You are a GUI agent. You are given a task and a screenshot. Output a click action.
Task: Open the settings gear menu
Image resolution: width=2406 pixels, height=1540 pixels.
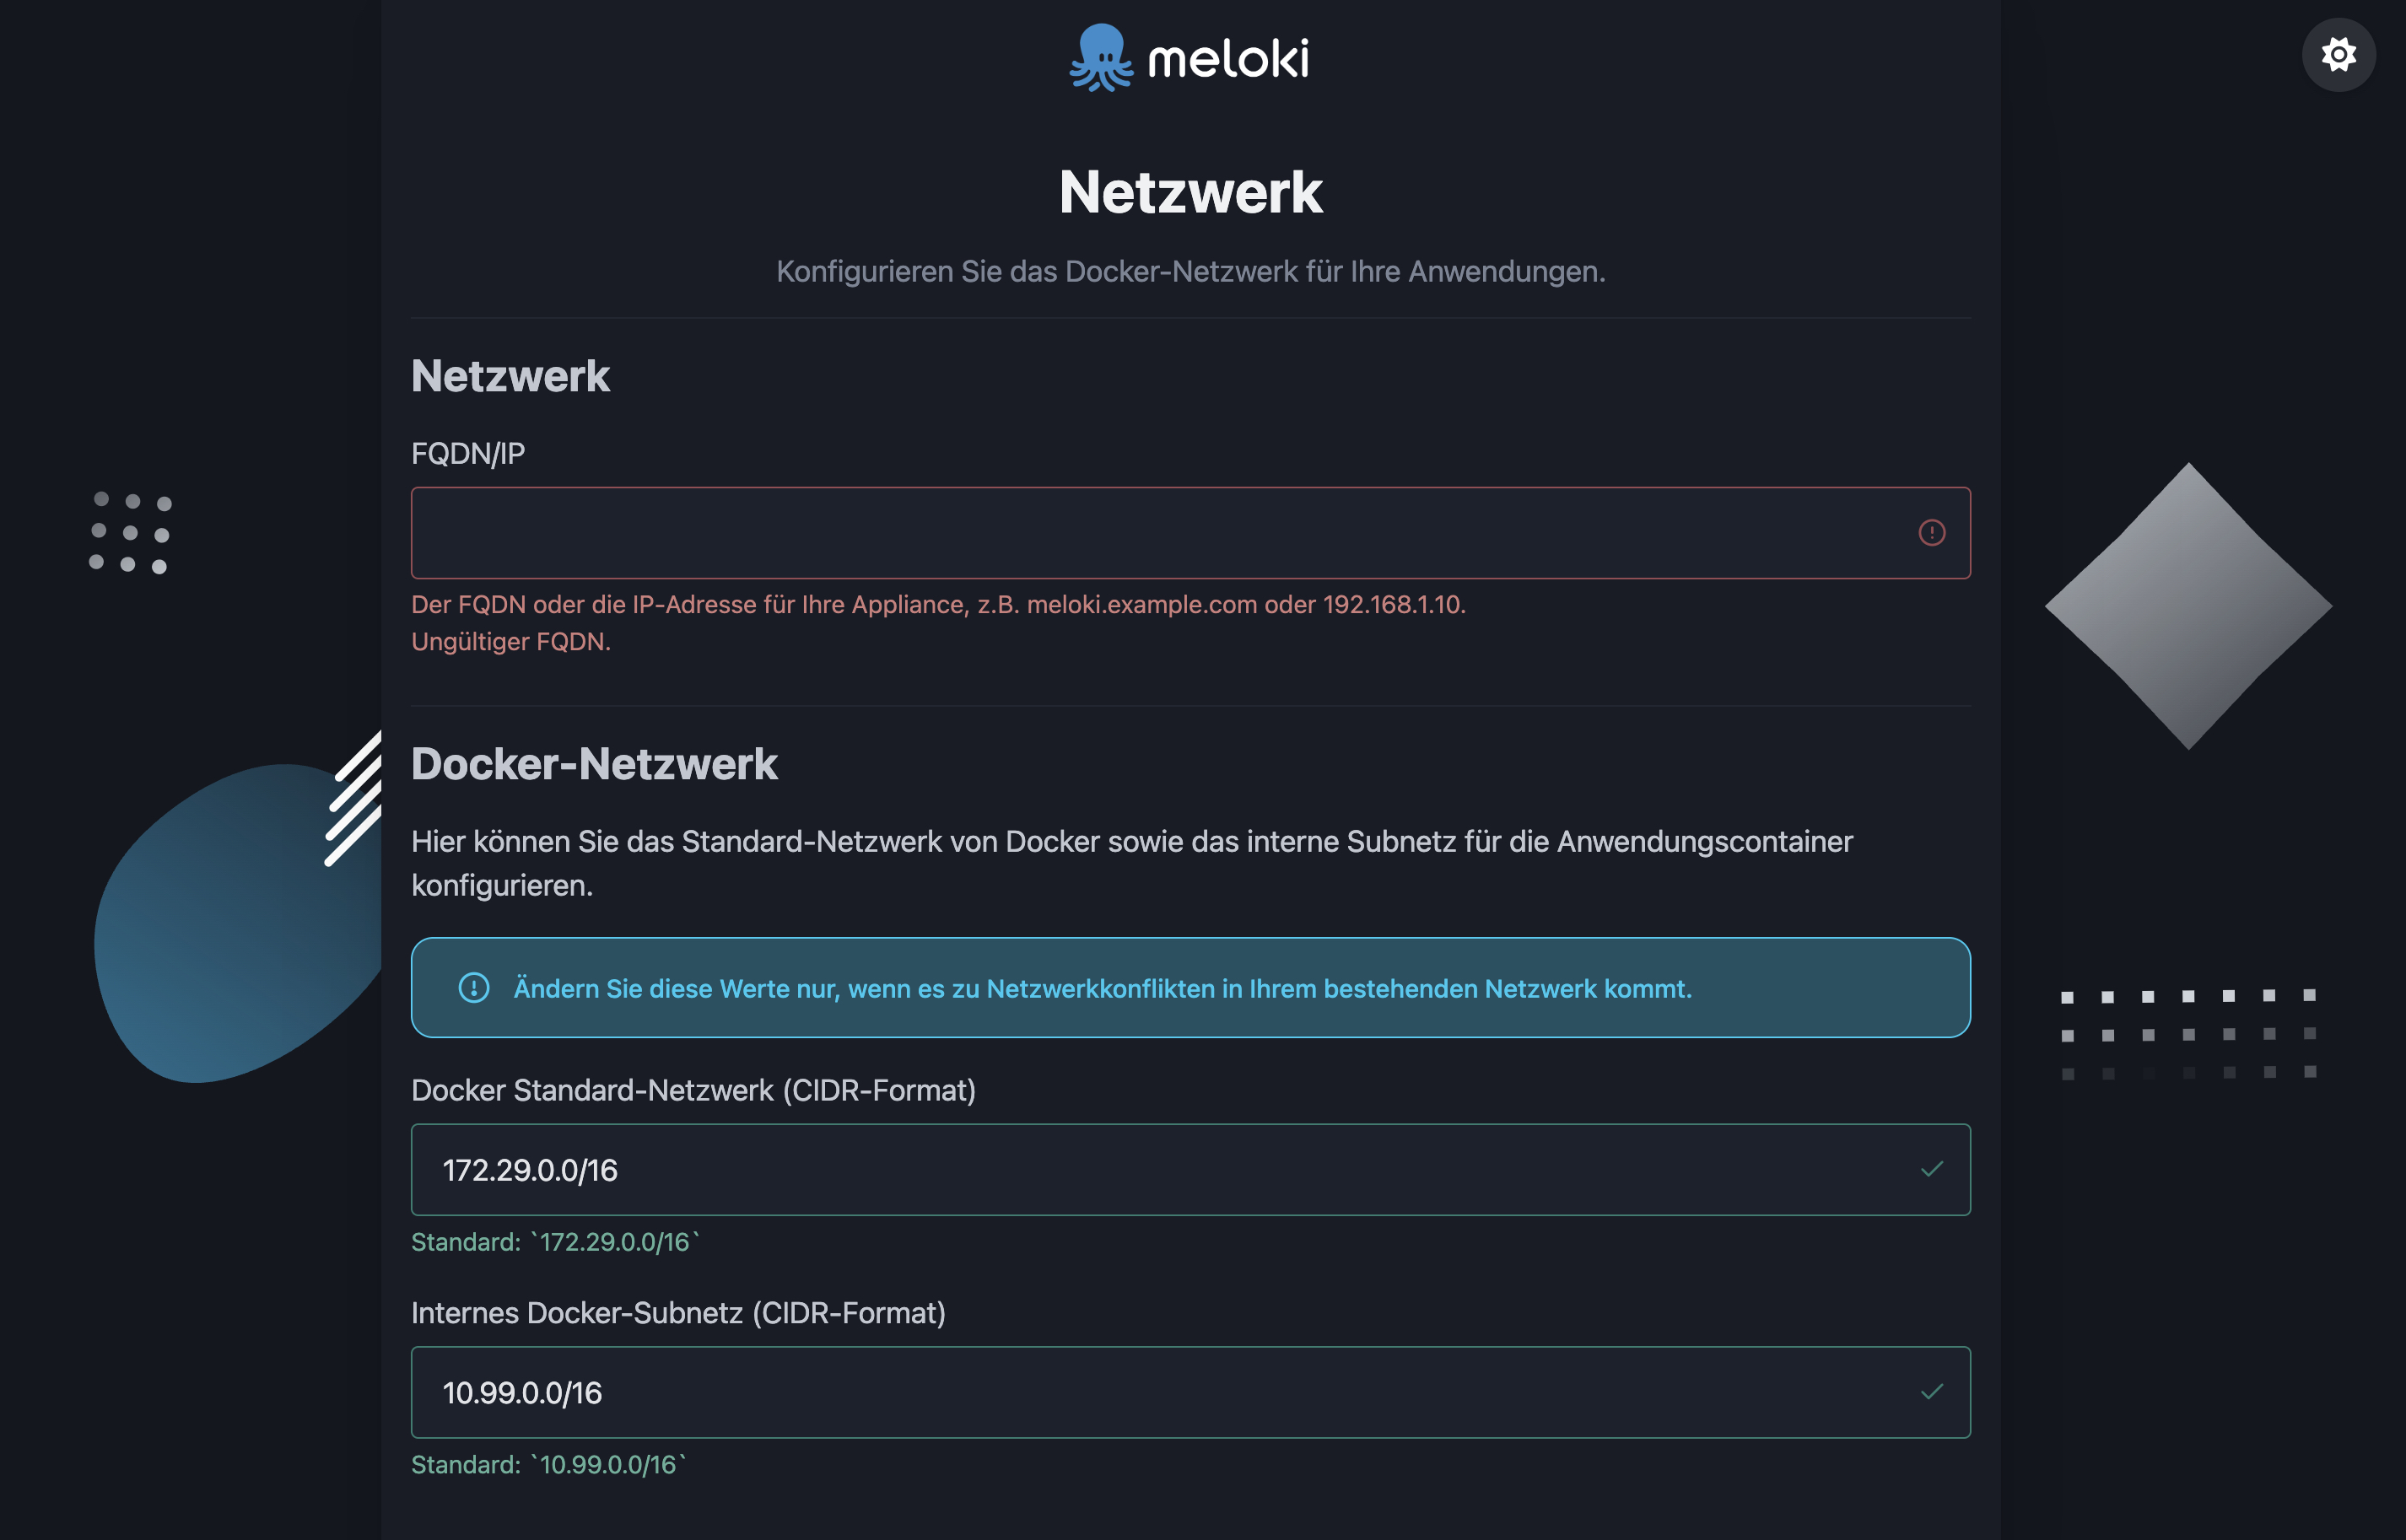click(2338, 55)
